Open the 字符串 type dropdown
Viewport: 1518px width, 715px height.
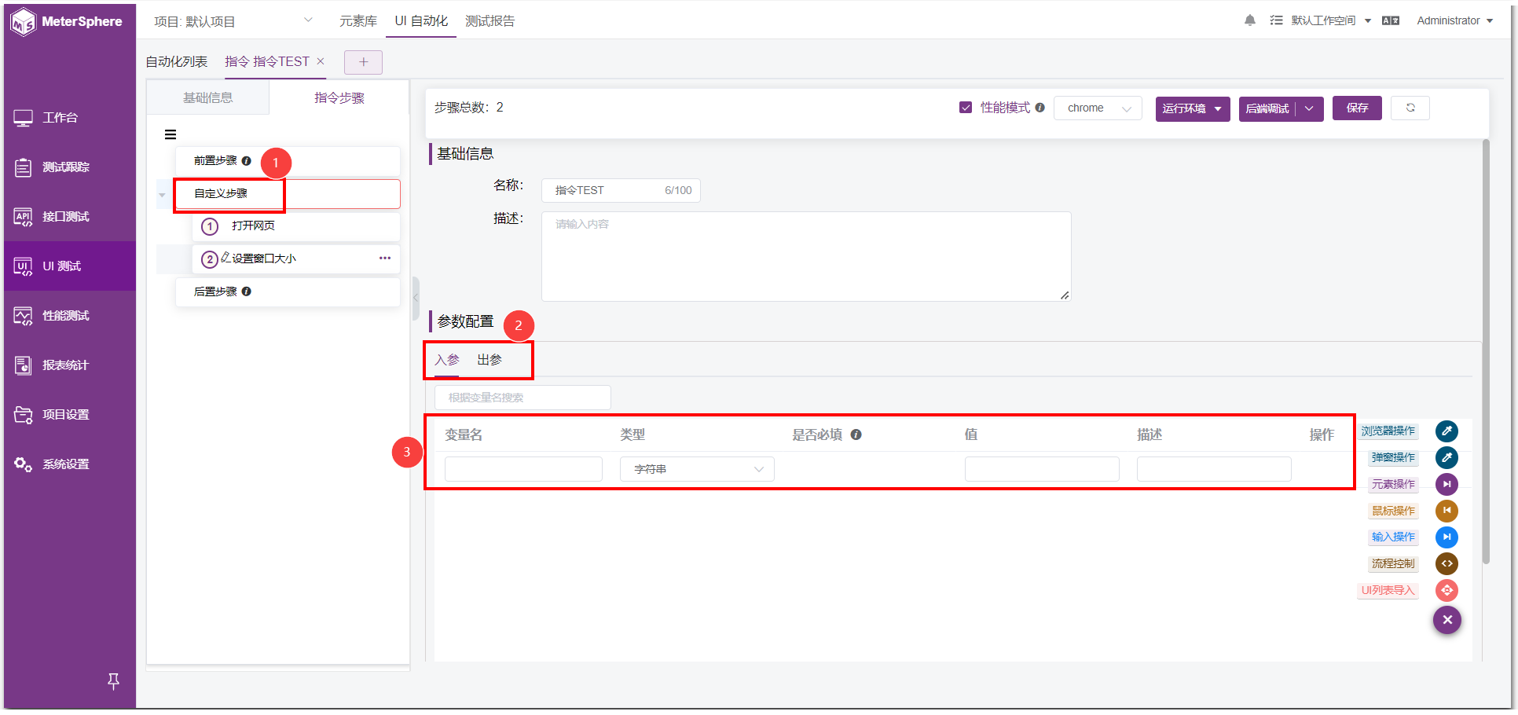click(x=697, y=469)
